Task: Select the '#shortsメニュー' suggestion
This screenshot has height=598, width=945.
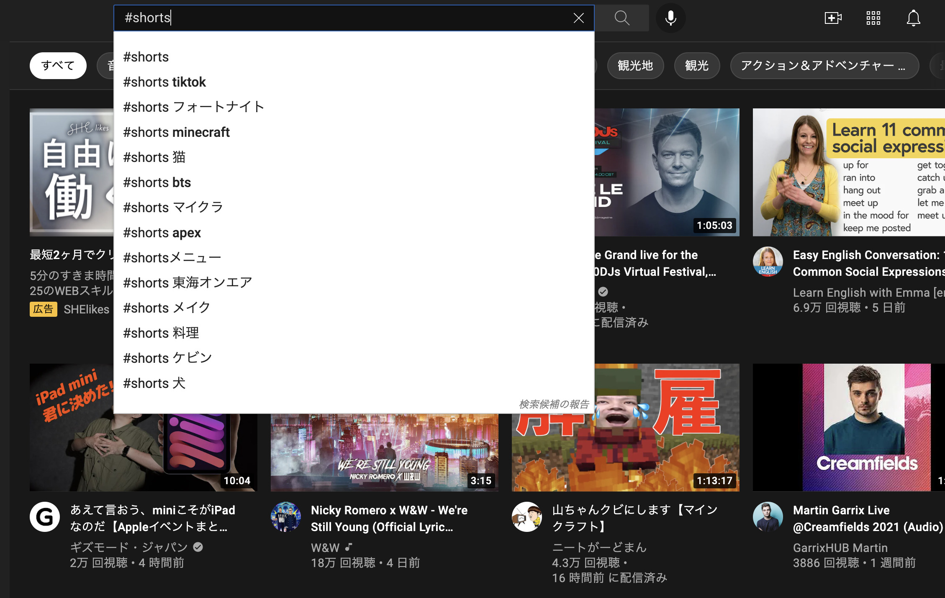Action: pos(354,258)
